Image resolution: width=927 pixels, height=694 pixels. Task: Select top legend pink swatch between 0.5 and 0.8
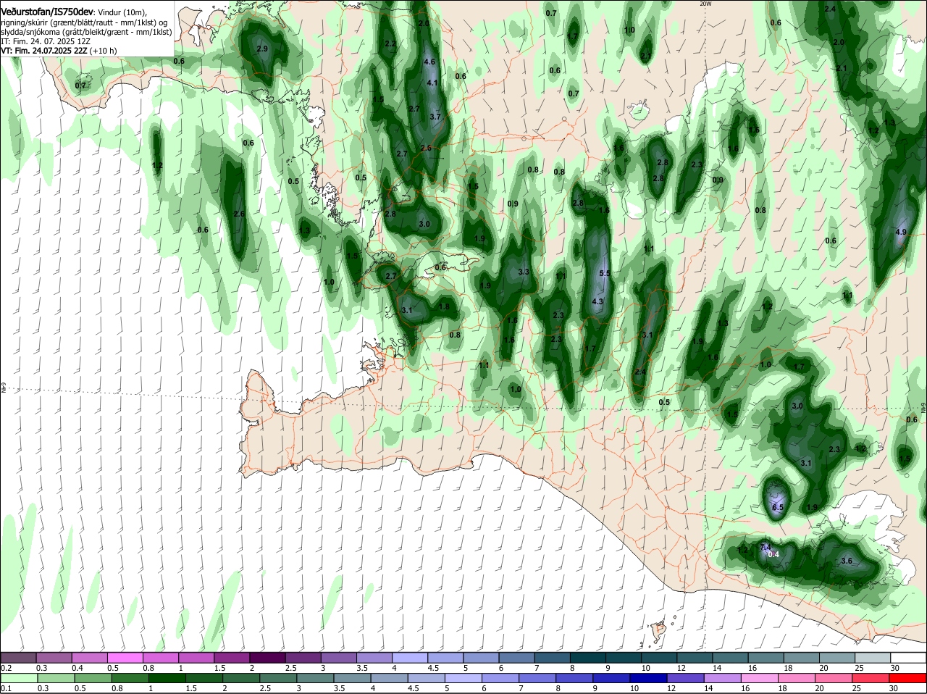coord(126,658)
